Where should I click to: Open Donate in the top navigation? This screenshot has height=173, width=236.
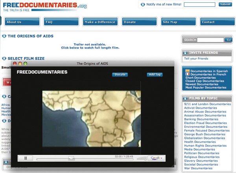139,22
